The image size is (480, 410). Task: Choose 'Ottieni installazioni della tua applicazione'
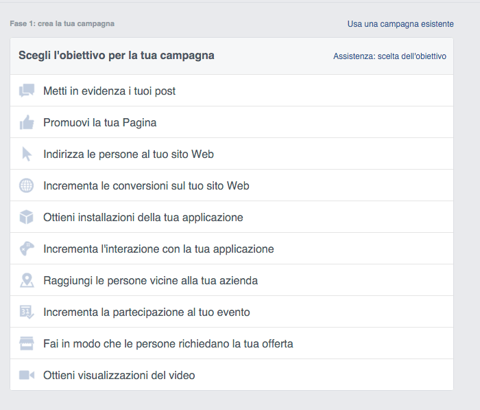(143, 218)
